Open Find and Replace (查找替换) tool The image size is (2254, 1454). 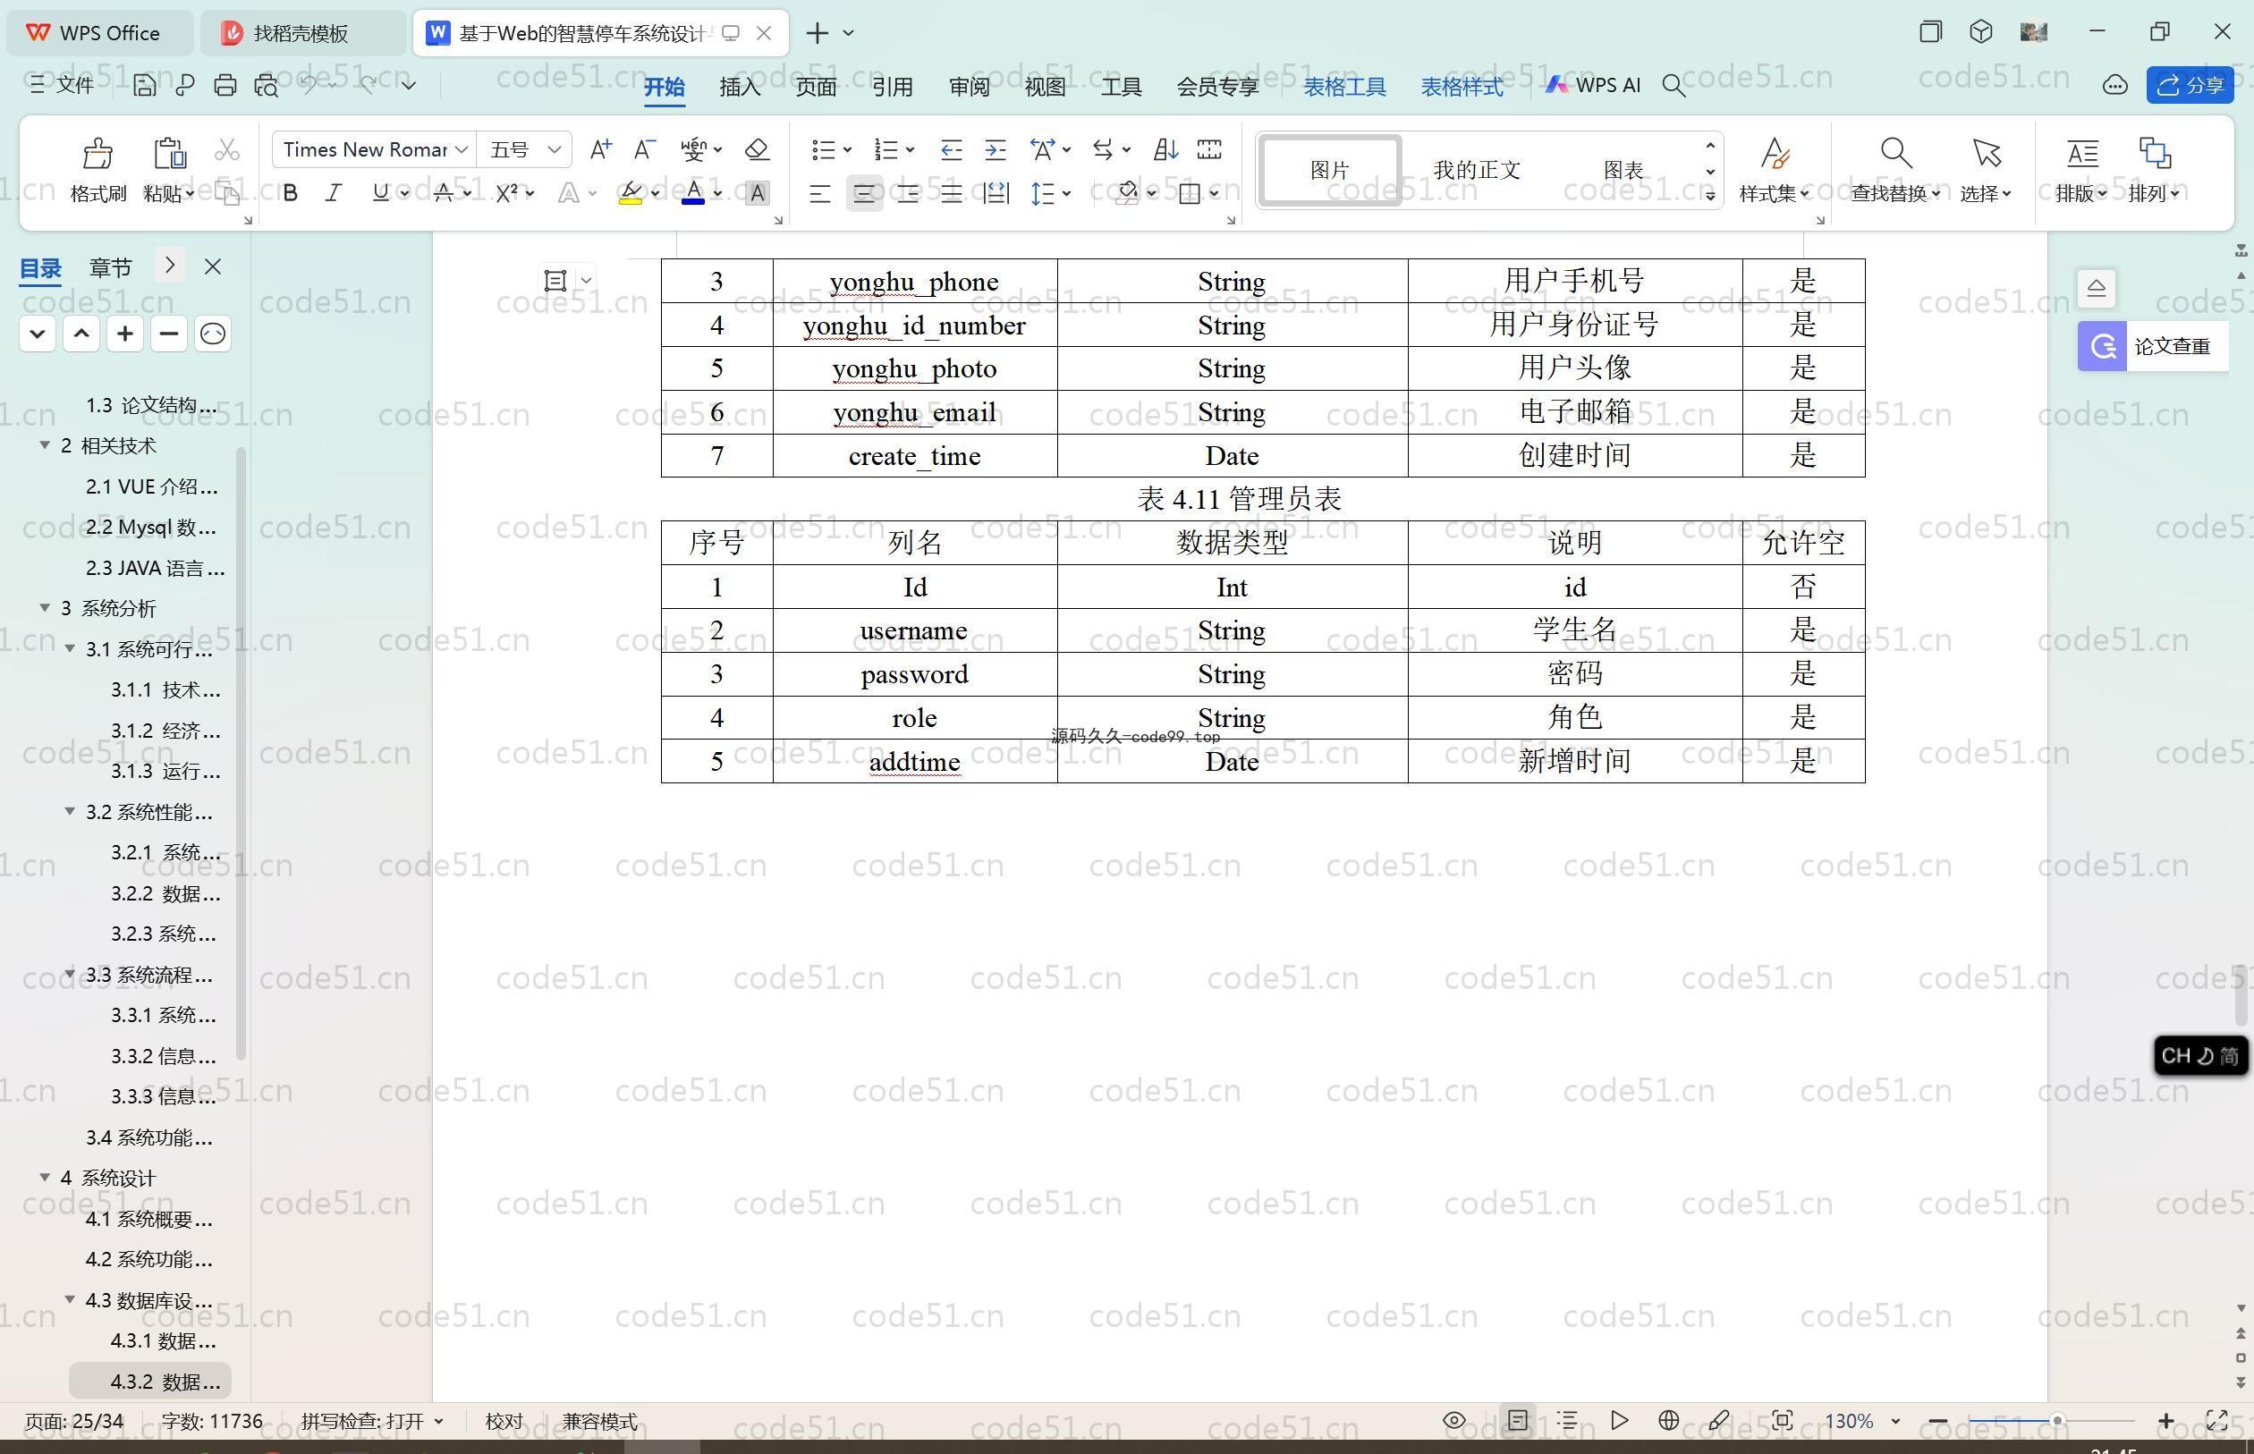(1895, 170)
